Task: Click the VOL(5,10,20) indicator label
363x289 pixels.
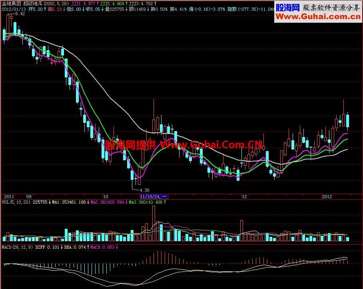Action: point(16,202)
